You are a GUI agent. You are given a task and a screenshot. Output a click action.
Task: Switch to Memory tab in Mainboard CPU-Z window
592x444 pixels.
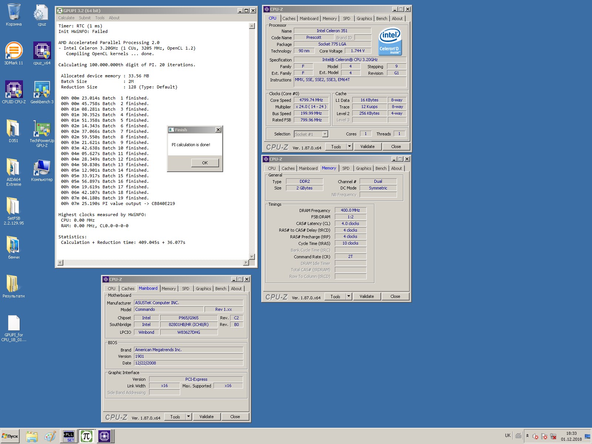[169, 289]
